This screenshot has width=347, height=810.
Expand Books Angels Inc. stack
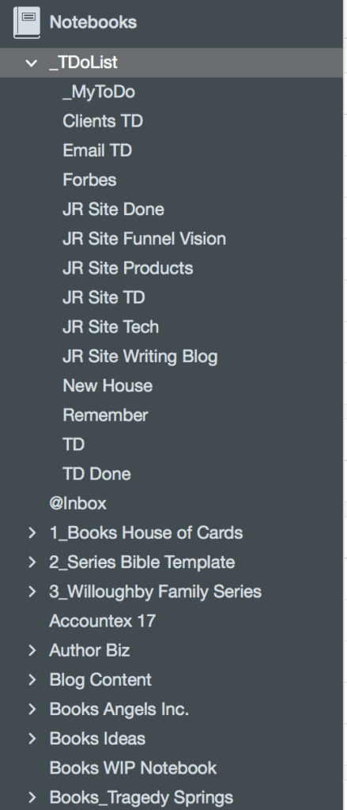(x=32, y=710)
